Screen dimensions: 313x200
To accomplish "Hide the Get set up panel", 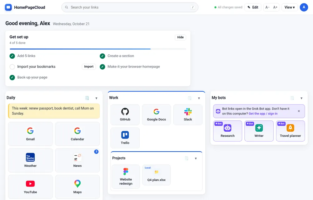I will pyautogui.click(x=181, y=37).
